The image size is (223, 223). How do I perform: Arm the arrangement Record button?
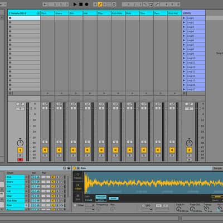(86, 4)
